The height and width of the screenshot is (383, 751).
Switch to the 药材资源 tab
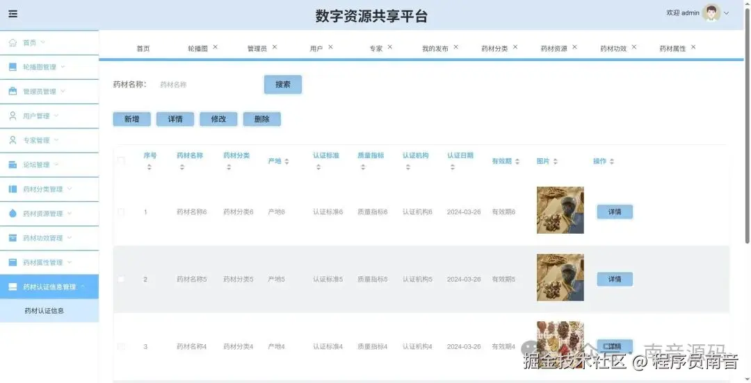point(554,49)
